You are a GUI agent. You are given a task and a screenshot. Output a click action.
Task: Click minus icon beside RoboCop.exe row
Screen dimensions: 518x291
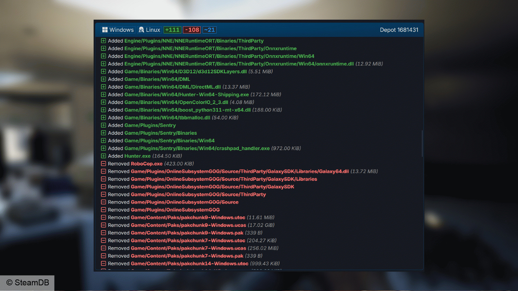[103, 164]
